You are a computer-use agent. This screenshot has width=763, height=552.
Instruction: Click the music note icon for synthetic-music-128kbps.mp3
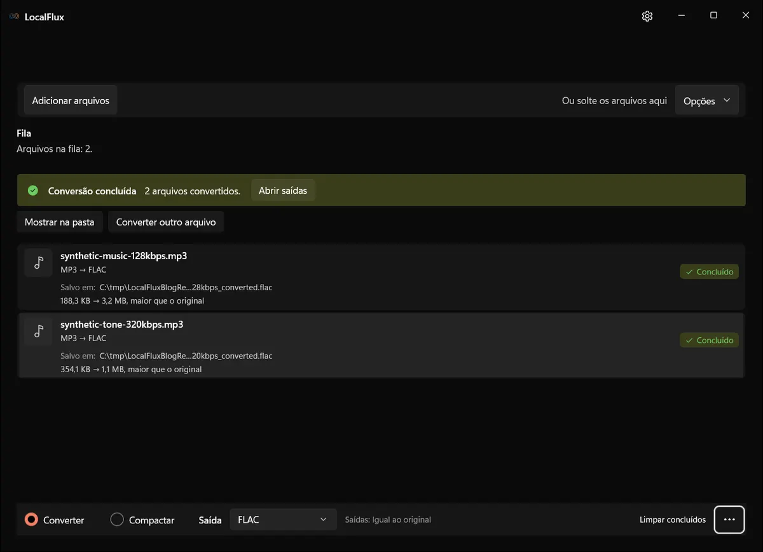(x=39, y=263)
